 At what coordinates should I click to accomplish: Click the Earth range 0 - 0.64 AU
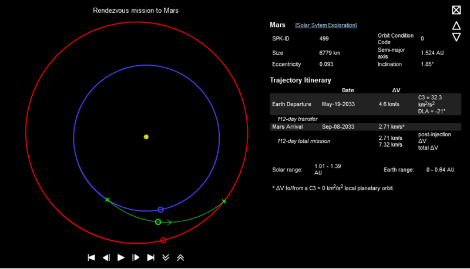tap(440, 170)
